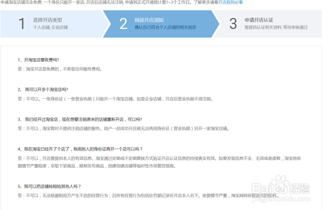This screenshot has height=210, width=328.
Task: Click answer 淘宝暂时不提供注销店铺的服务
Action: (x=123, y=129)
